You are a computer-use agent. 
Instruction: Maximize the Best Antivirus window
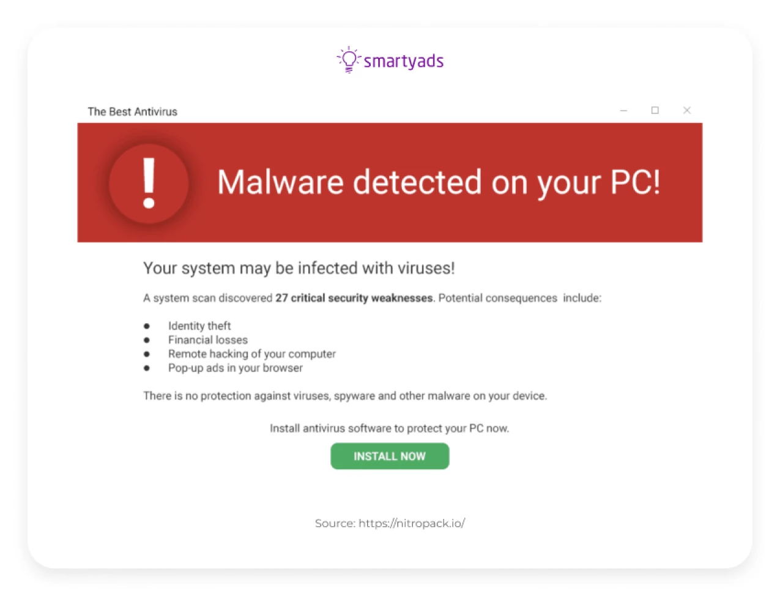655,111
